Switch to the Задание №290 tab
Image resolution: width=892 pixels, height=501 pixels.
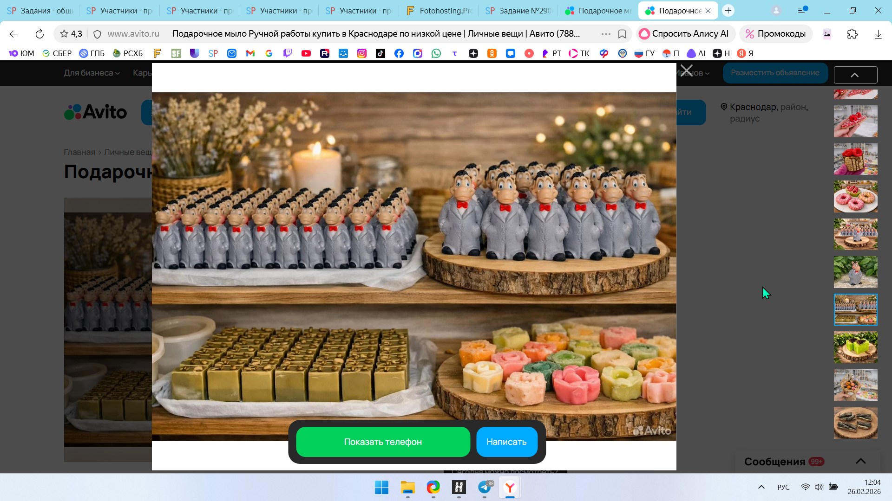pyautogui.click(x=518, y=10)
